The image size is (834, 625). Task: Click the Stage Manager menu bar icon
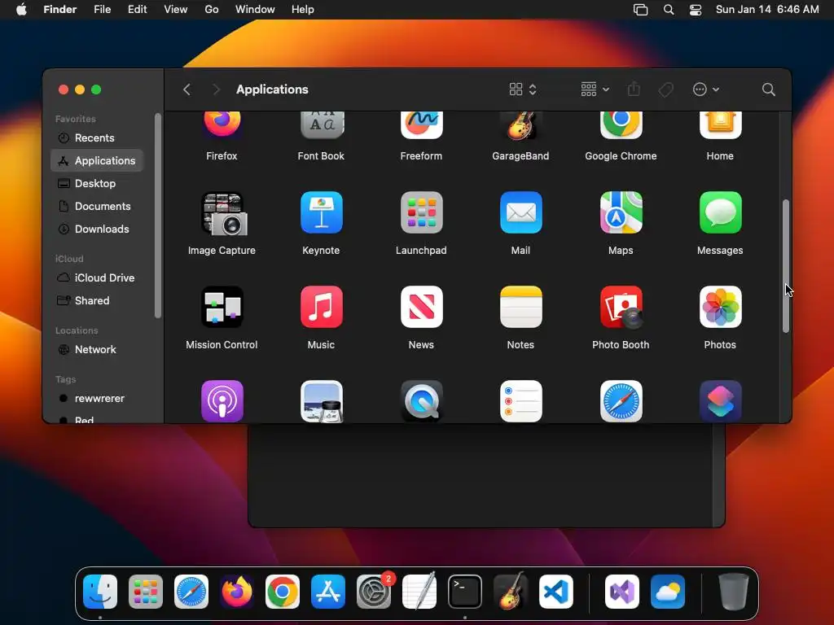(640, 10)
